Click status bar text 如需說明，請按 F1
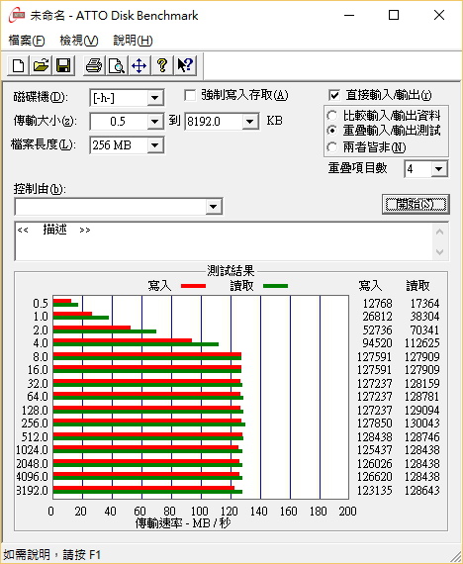 click(52, 554)
